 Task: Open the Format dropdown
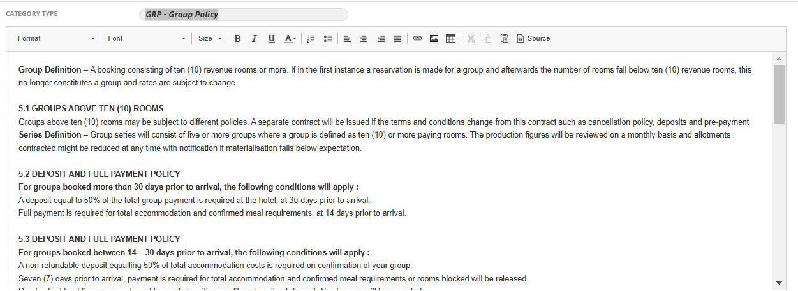pyautogui.click(x=56, y=39)
